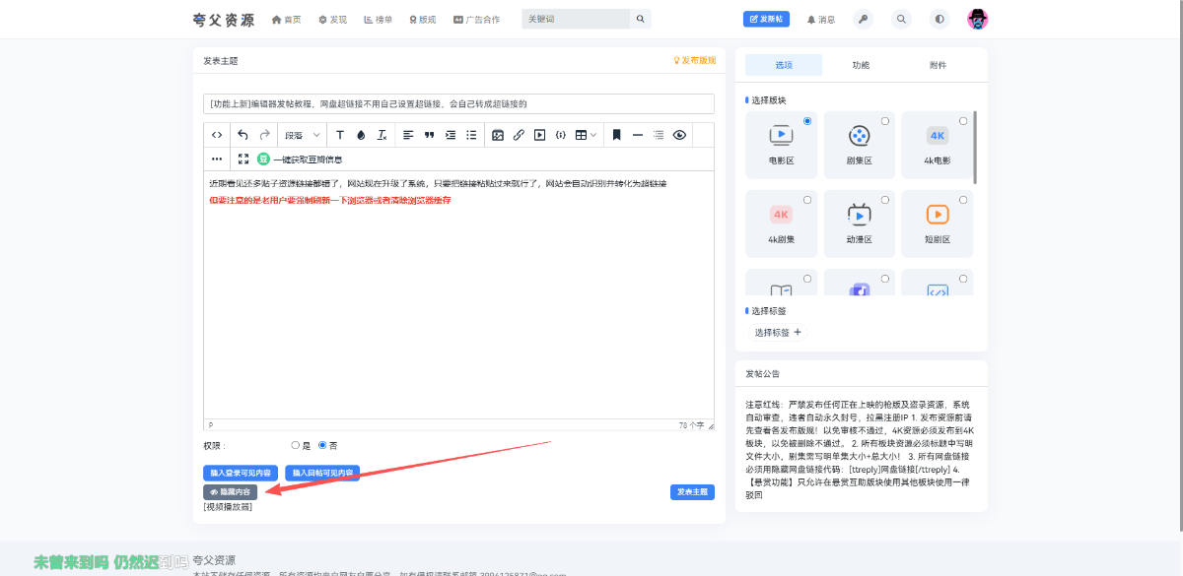
Task: Open the 段落 paragraph format dropdown
Action: [x=302, y=135]
